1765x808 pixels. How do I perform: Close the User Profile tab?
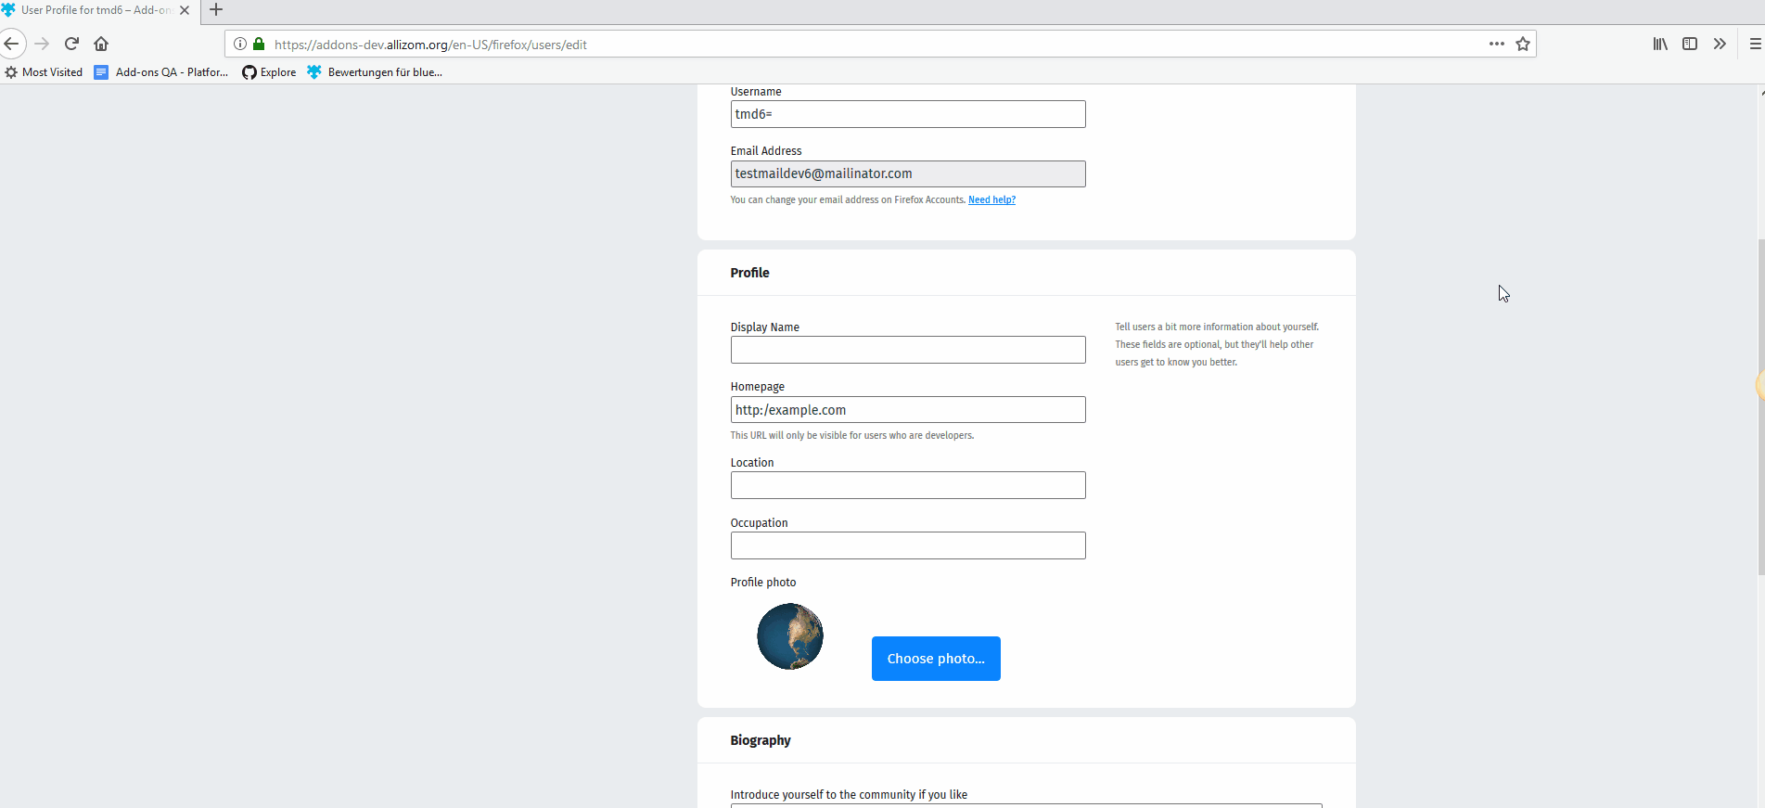pyautogui.click(x=184, y=10)
